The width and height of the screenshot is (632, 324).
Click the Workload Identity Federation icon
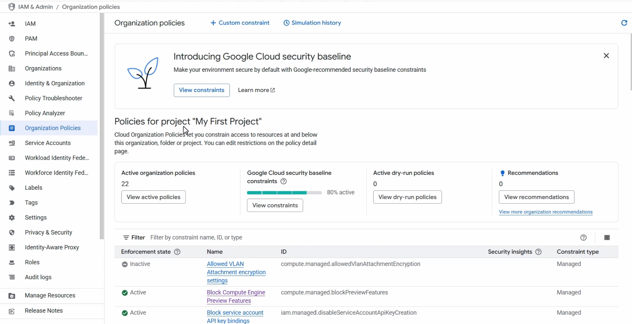point(12,158)
